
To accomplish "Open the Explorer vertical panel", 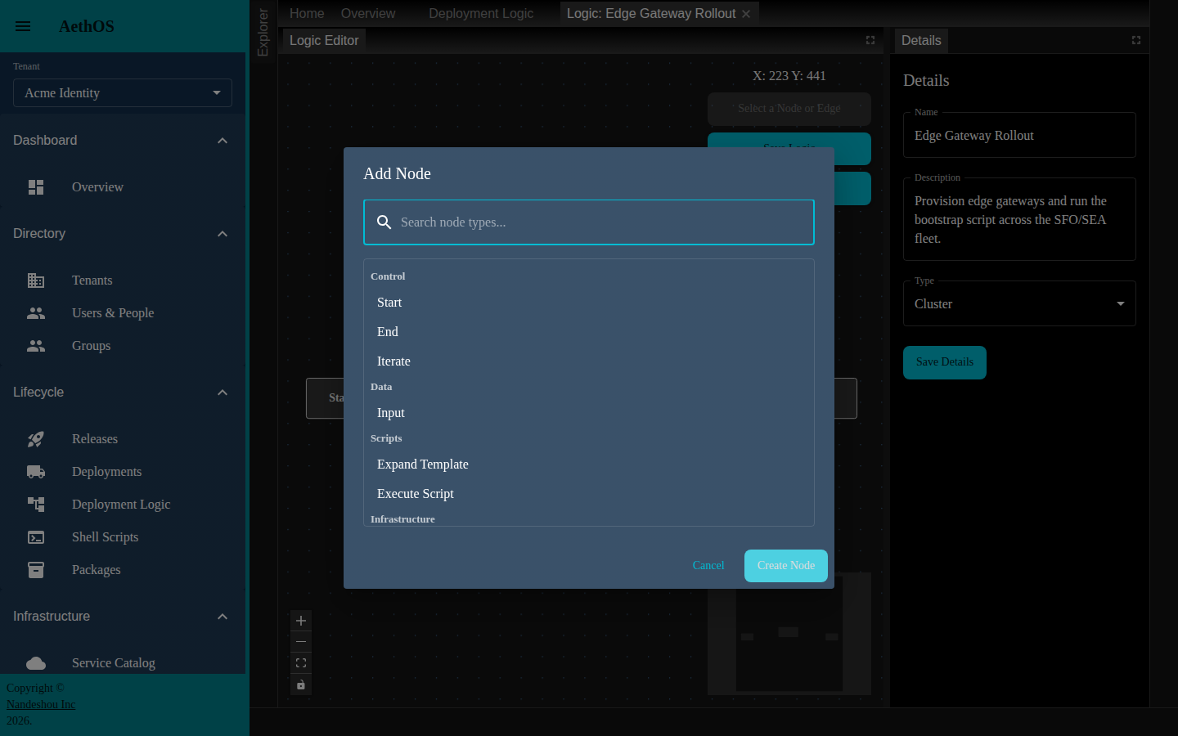I will tap(263, 33).
